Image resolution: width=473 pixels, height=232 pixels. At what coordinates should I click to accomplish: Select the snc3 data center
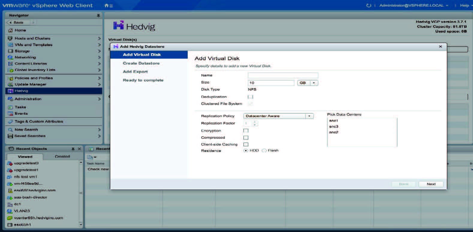click(x=334, y=126)
